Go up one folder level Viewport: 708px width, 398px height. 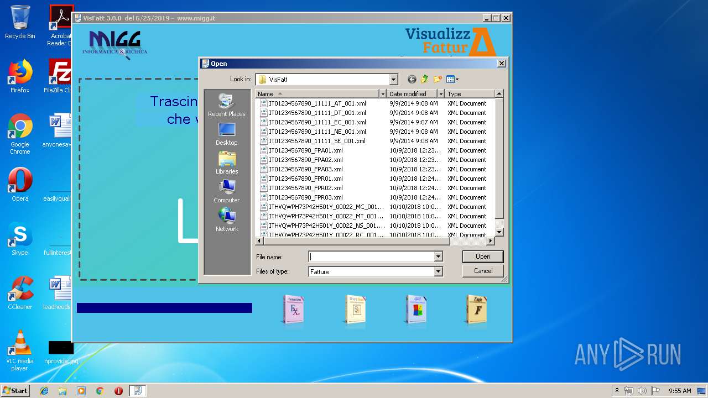[x=425, y=80]
